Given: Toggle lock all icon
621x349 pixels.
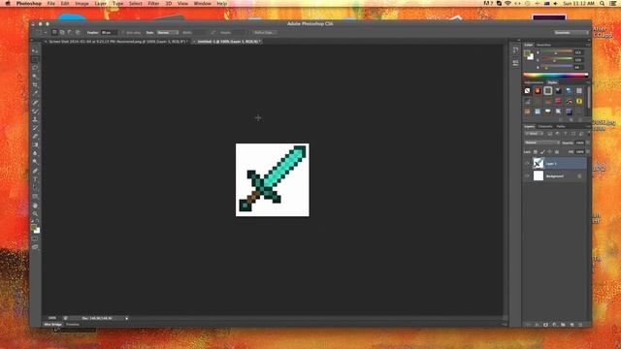Looking at the screenshot, I should point(557,152).
